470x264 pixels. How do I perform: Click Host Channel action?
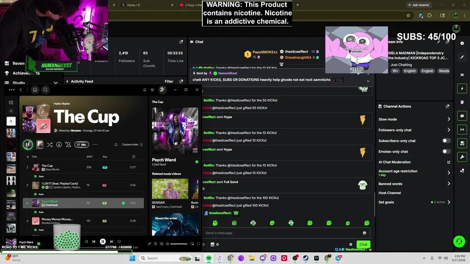(x=390, y=193)
